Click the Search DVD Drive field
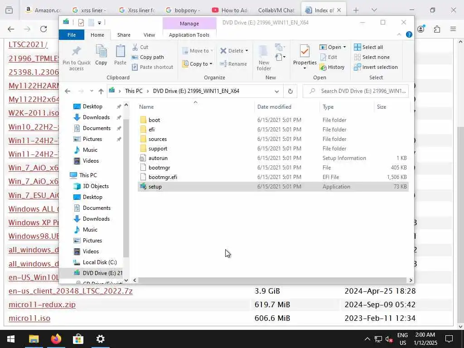Viewport: 464px width, 348px height. (356, 91)
